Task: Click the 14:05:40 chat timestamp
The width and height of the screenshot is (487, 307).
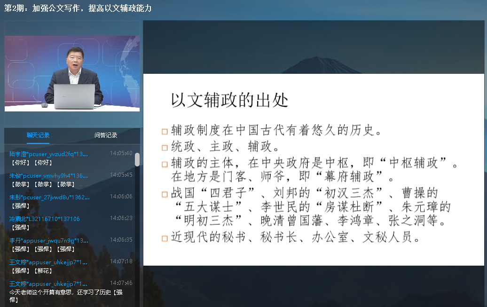Action: (121, 153)
